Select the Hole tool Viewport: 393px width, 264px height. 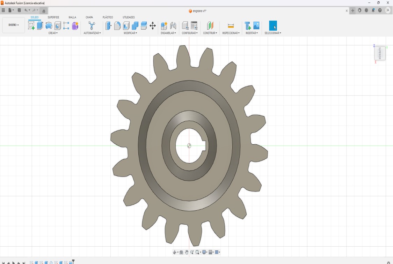tap(58, 25)
